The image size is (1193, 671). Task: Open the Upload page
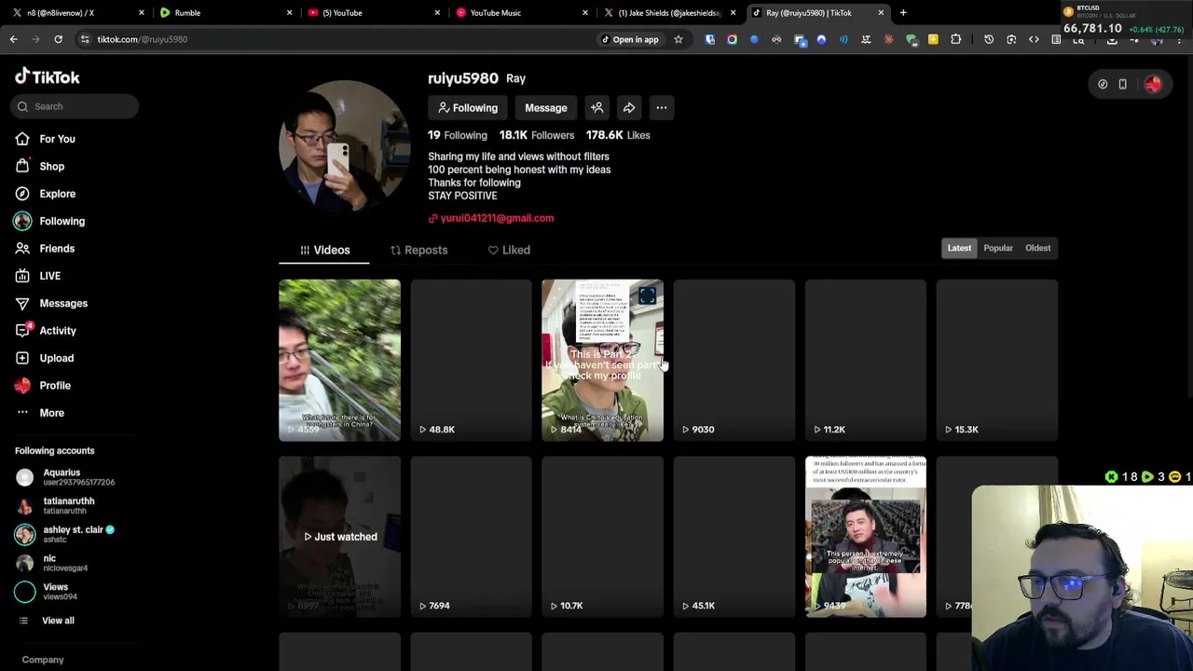pos(56,358)
